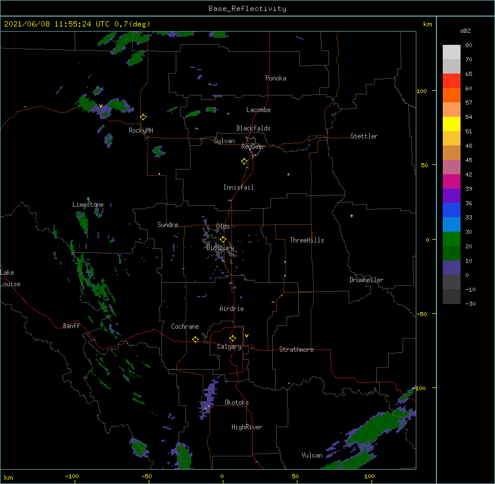This screenshot has height=484, width=495.
Task: Click the km unit label at top right
Action: 427,24
